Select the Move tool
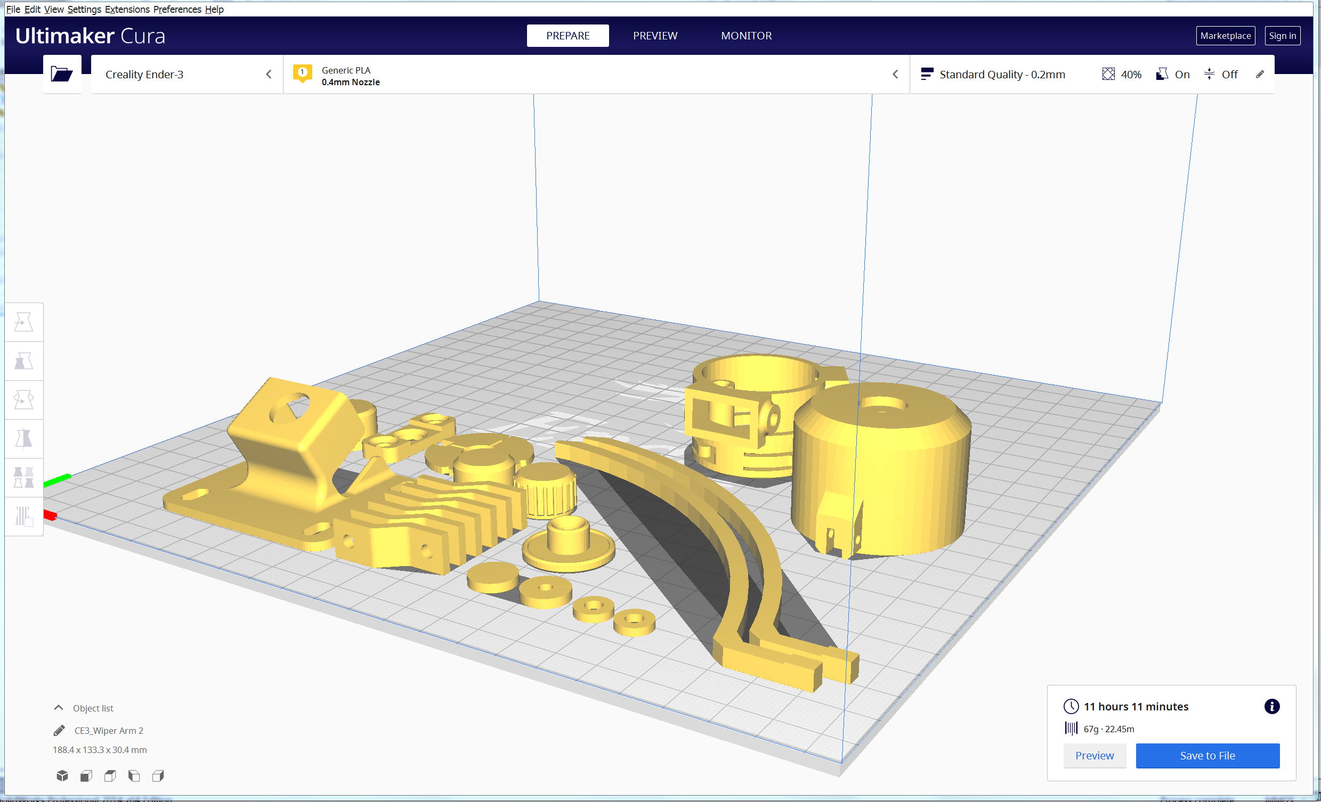This screenshot has height=802, width=1321. pyautogui.click(x=23, y=322)
